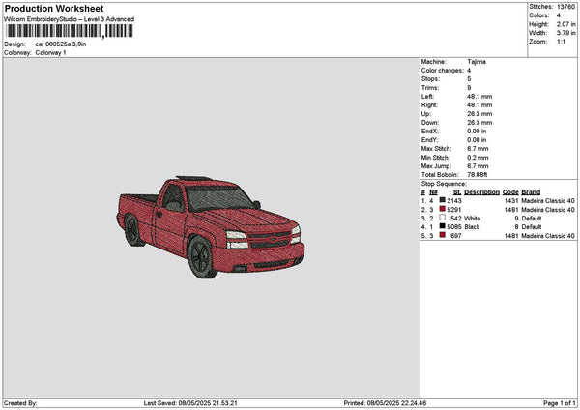Viewport: 580px width, 410px height.
Task: Click the 'St.' column header
Action: [x=457, y=192]
